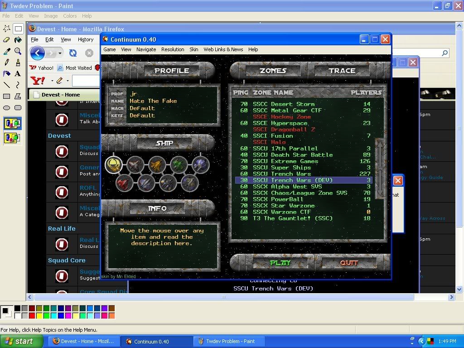This screenshot has height=348, width=464.
Task: Select the opaque selection mode option
Action: tap(12, 123)
